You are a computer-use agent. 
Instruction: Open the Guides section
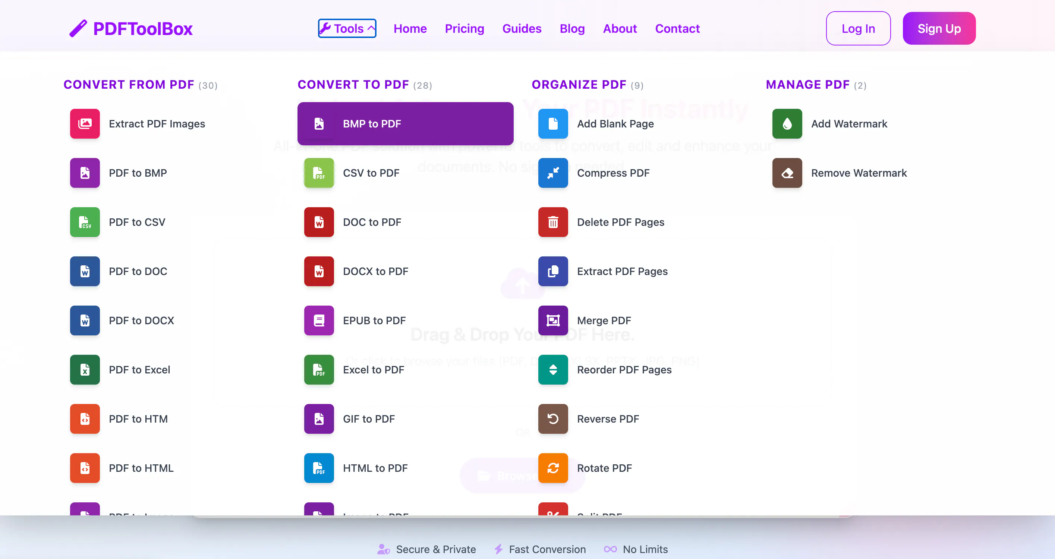(x=522, y=28)
